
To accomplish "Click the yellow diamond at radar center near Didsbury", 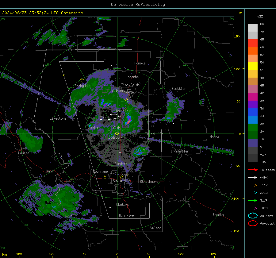I will coord(117,133).
